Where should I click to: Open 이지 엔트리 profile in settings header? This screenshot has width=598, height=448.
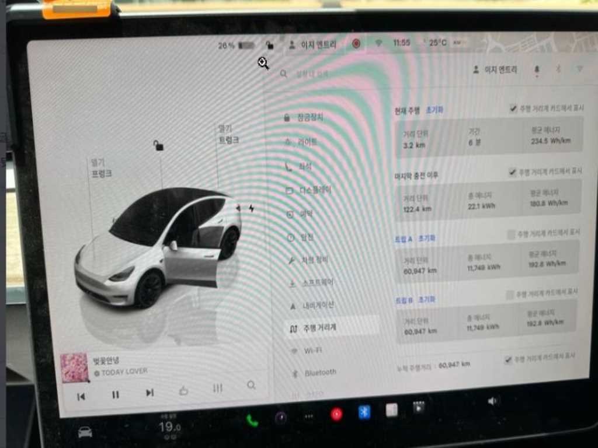pyautogui.click(x=495, y=70)
